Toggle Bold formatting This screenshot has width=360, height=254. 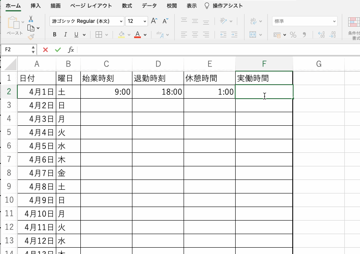coord(55,35)
